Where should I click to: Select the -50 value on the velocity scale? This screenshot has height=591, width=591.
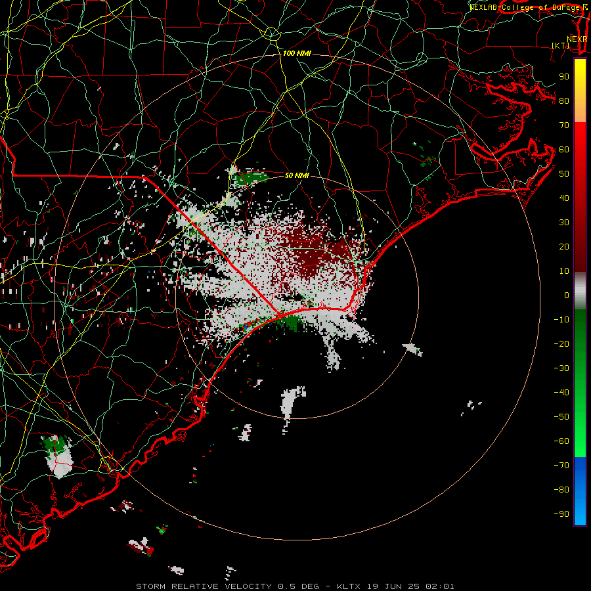(561, 417)
